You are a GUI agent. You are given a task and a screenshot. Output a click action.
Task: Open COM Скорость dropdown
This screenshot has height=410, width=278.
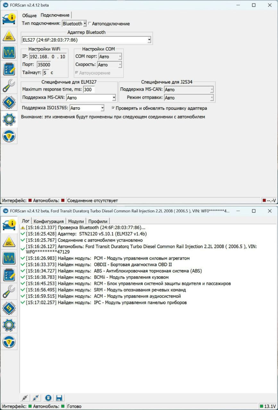tap(109, 65)
